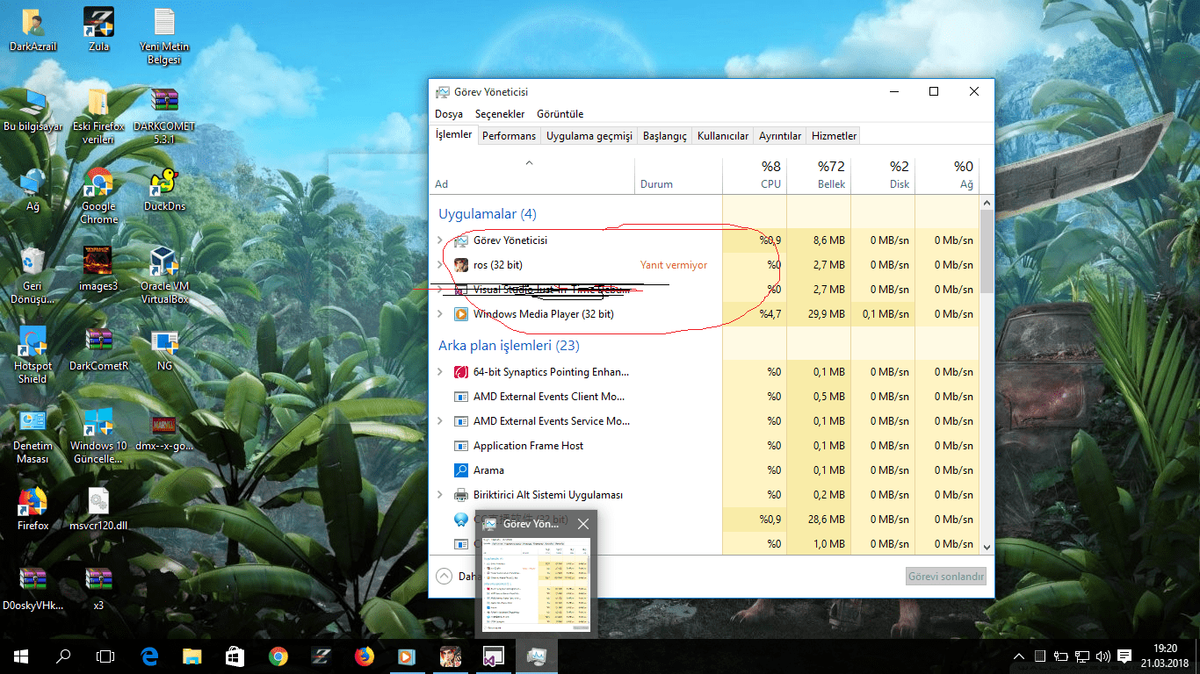Select the Yeni Metin Belgesi text file
Image resolution: width=1200 pixels, height=674 pixels.
[163, 36]
